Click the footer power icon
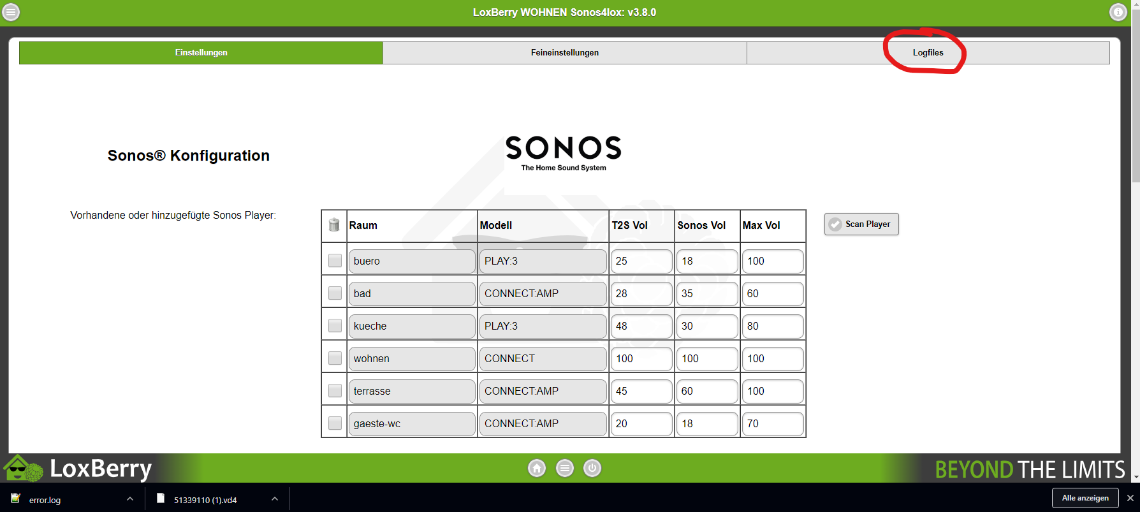Screen dimensions: 1140x512 (592, 469)
